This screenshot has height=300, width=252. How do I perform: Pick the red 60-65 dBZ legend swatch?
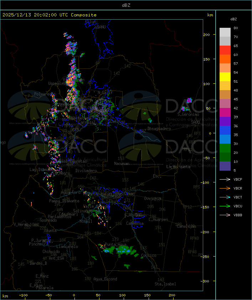[x=225, y=50]
